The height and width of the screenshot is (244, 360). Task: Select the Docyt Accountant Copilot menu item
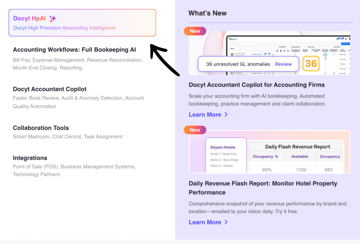point(50,89)
